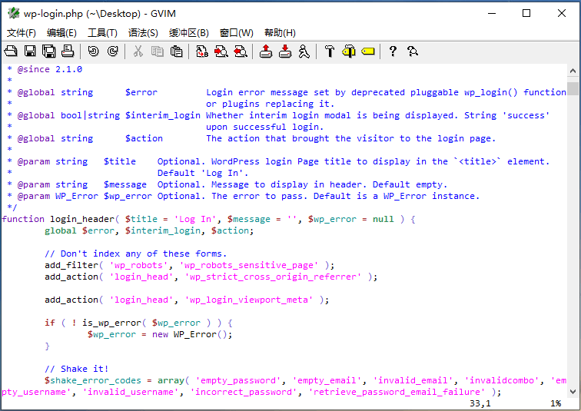Redo the last undone change
The image size is (581, 411).
click(x=112, y=51)
